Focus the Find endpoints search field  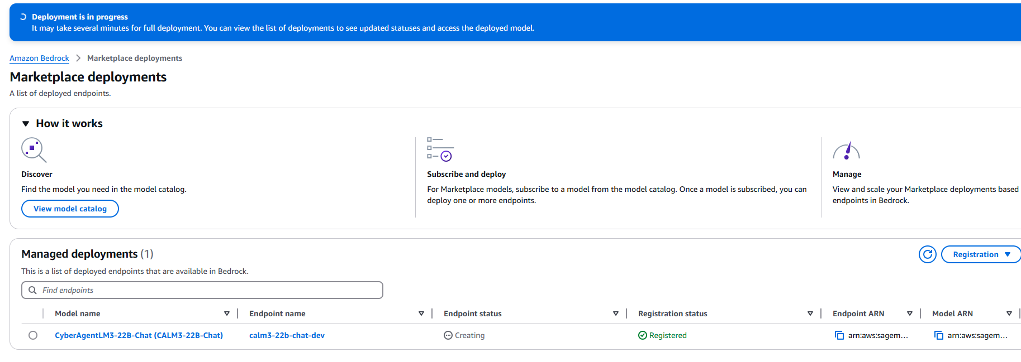(x=202, y=290)
